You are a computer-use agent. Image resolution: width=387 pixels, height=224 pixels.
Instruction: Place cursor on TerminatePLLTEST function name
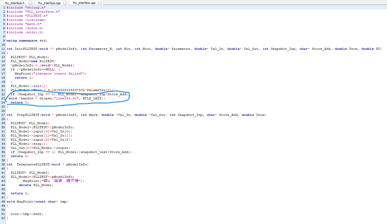33,164
